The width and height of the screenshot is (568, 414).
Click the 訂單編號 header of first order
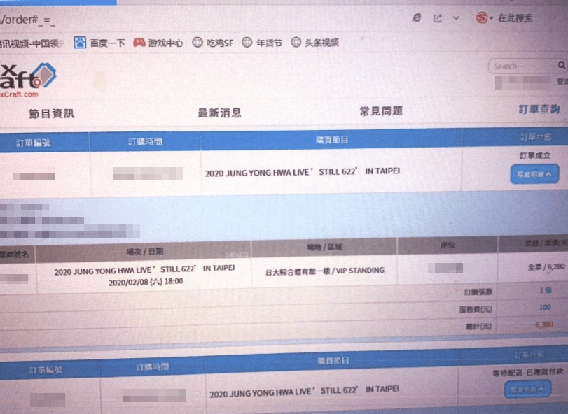click(34, 143)
